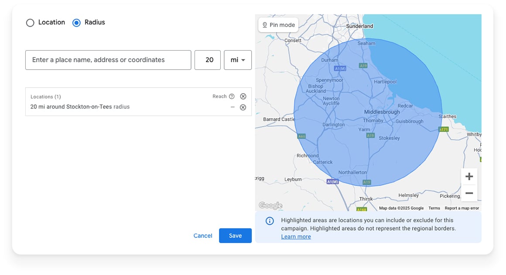Click Leyburn label on the map
Screen dimensions: 506x275
pyautogui.click(x=293, y=179)
